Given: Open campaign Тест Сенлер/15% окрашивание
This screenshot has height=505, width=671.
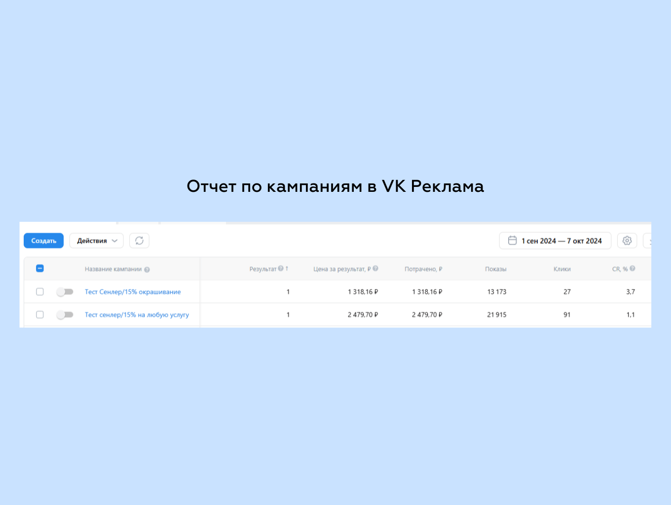Looking at the screenshot, I should pos(133,292).
